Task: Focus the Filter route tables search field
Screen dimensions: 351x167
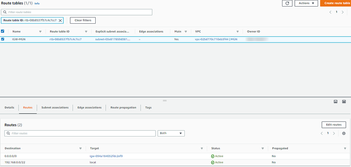Action: pos(77,12)
